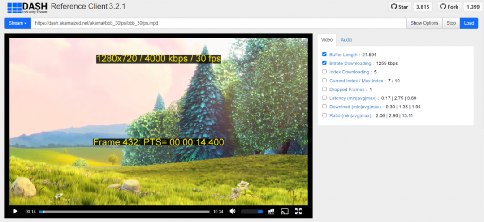This screenshot has width=484, height=222.
Task: Enable the Dropped Frames checkbox
Action: (324, 89)
